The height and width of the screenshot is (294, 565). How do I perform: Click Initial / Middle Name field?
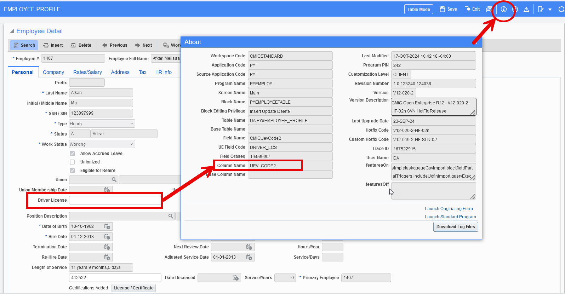coord(101,103)
